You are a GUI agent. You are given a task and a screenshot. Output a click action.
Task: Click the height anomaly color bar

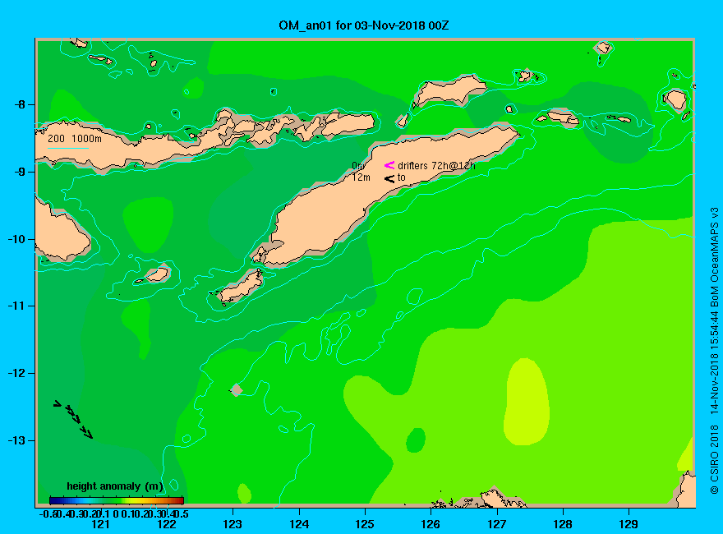[x=117, y=500]
